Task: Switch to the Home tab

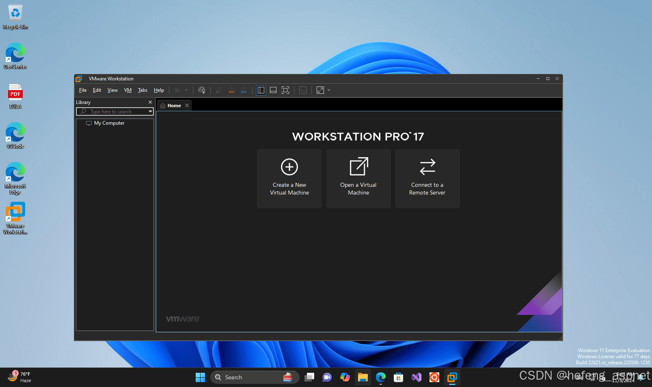Action: click(x=174, y=105)
